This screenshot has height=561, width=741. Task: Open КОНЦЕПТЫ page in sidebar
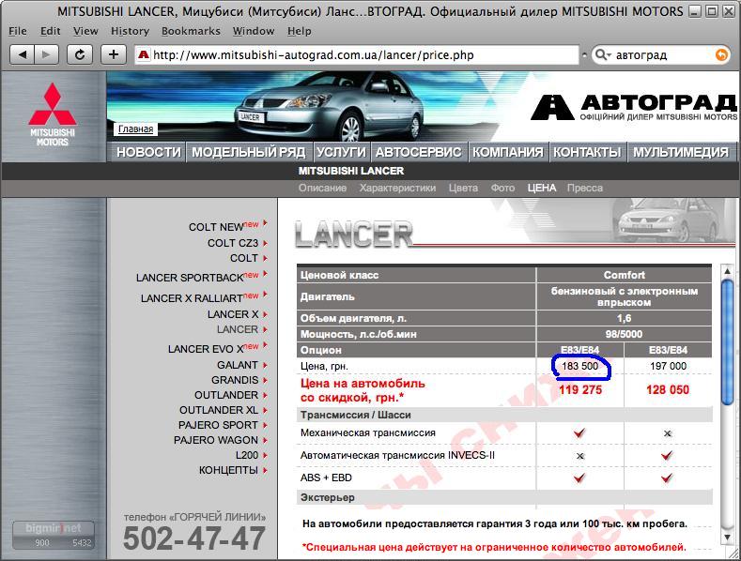[x=228, y=470]
